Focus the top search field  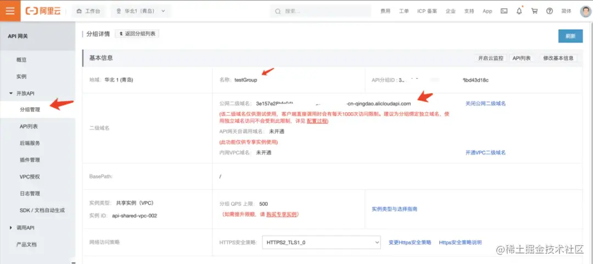[320, 11]
